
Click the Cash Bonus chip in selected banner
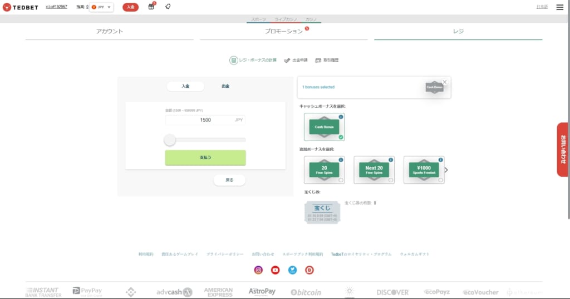coord(434,87)
